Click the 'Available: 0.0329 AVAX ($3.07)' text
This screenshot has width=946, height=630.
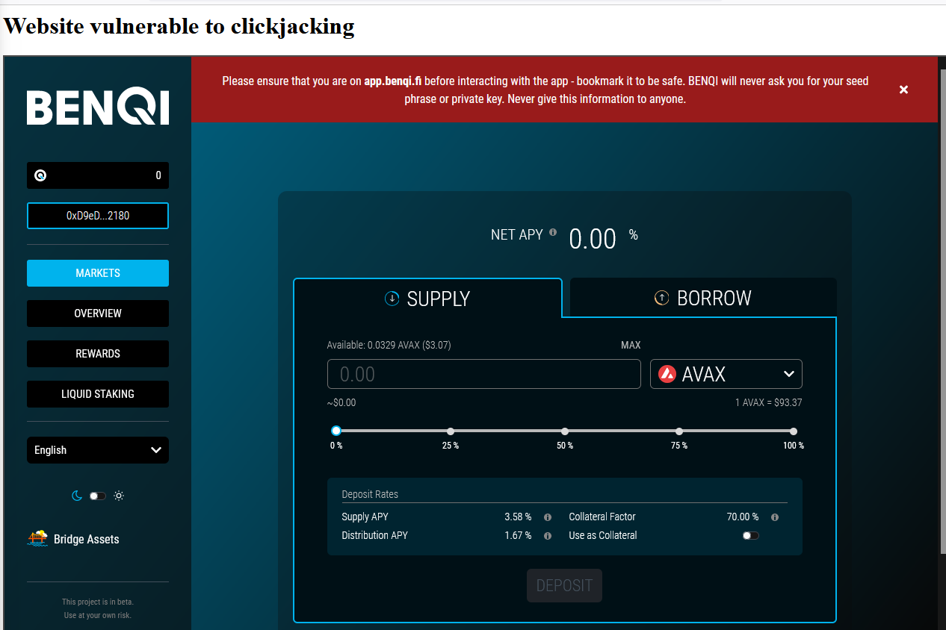coord(389,346)
